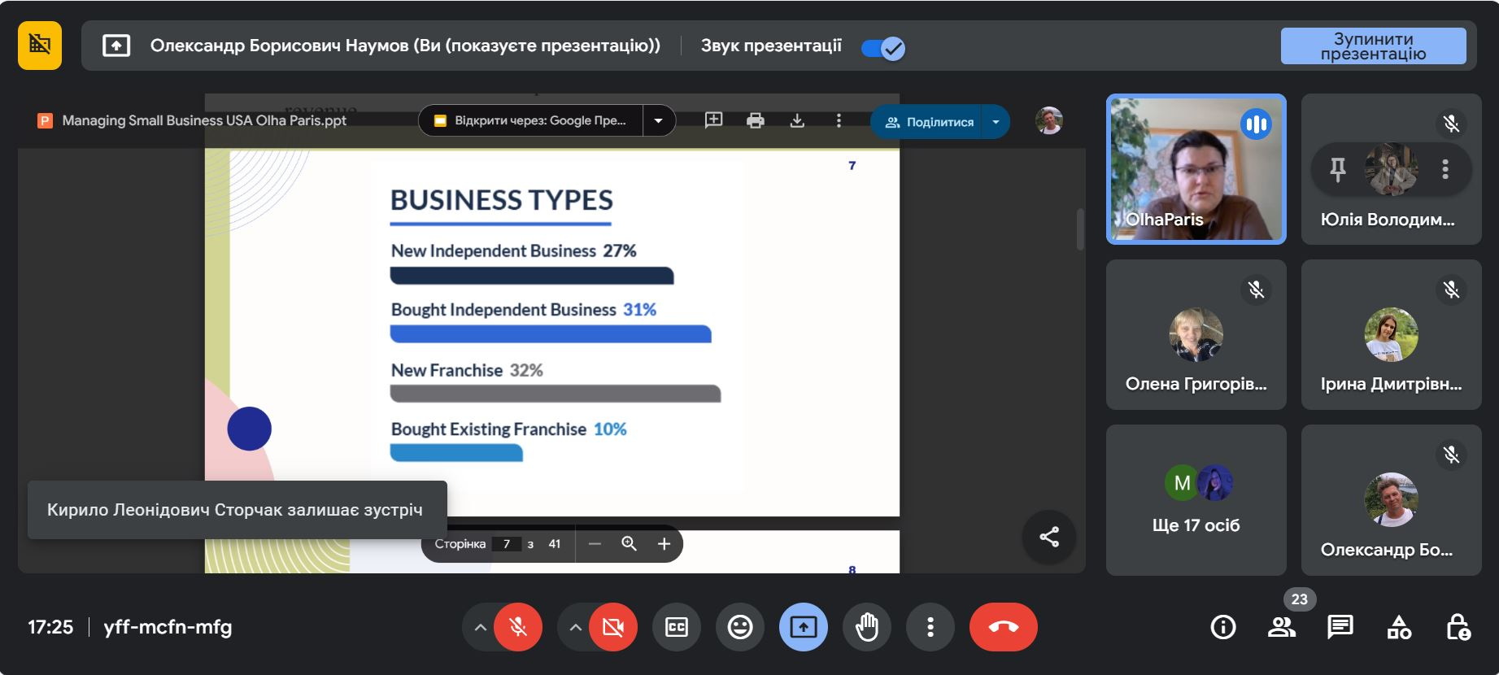Click the print icon in viewer toolbar
Screen dimensions: 1499x675
pyautogui.click(x=755, y=121)
